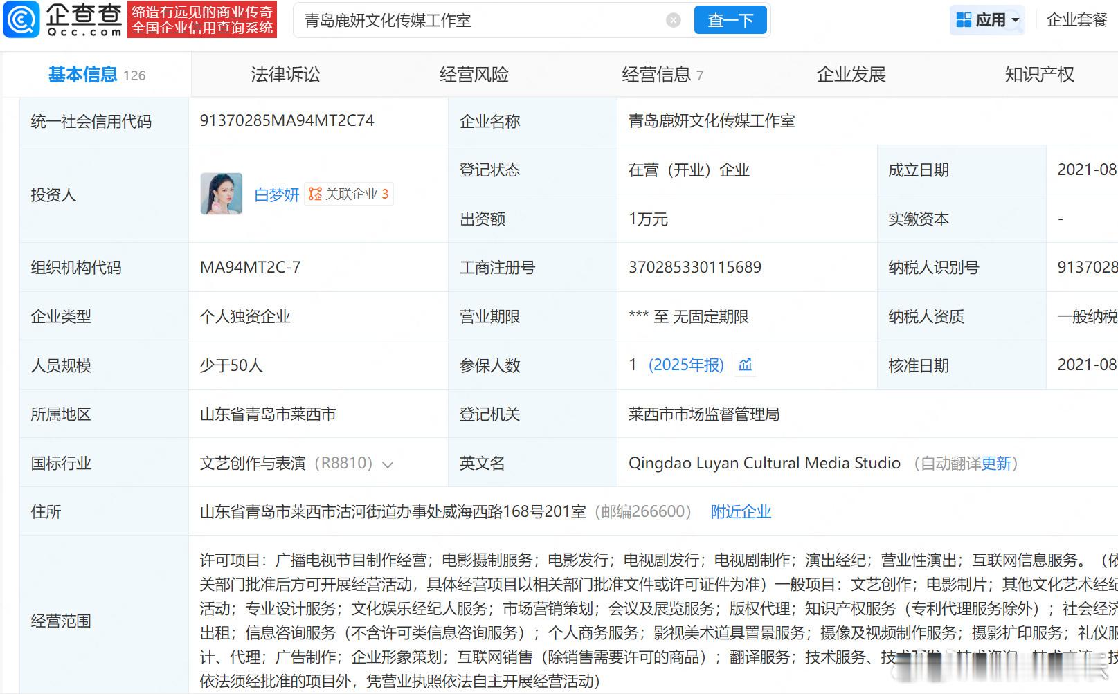Click the 附近企业 link
Screen dimensions: 1118x694
(741, 511)
